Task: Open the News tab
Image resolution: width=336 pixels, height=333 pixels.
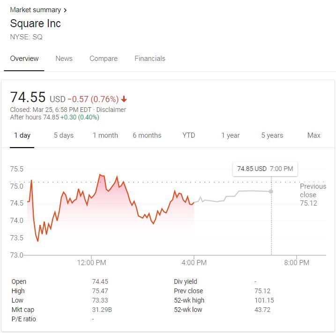Action: pyautogui.click(x=64, y=59)
